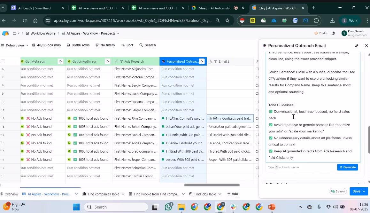Open the Revv Growth account menu
This screenshot has width=370, height=213.
tap(354, 33)
